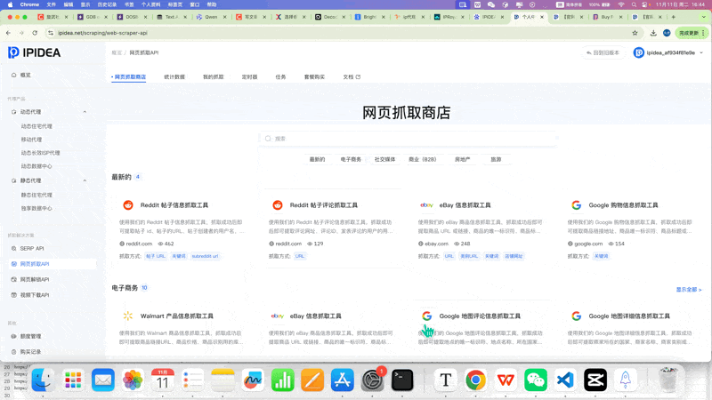Click the eBay logo in the 最新的 section
This screenshot has height=400, width=712.
426,205
